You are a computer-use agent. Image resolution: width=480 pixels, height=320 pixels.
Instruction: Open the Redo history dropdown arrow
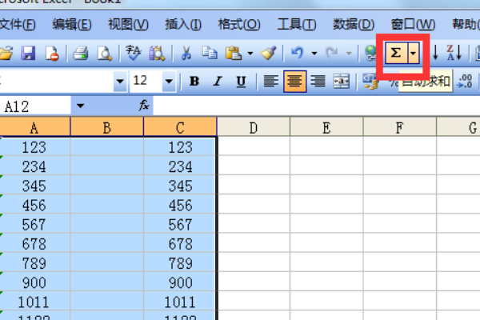click(x=349, y=54)
